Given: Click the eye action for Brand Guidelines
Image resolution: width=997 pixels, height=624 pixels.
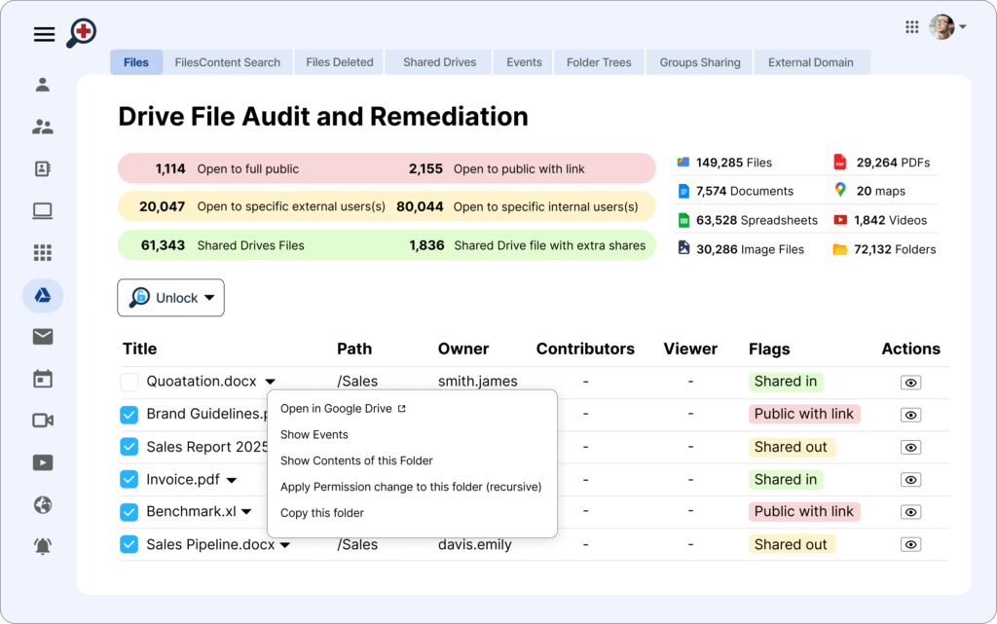Looking at the screenshot, I should 910,415.
